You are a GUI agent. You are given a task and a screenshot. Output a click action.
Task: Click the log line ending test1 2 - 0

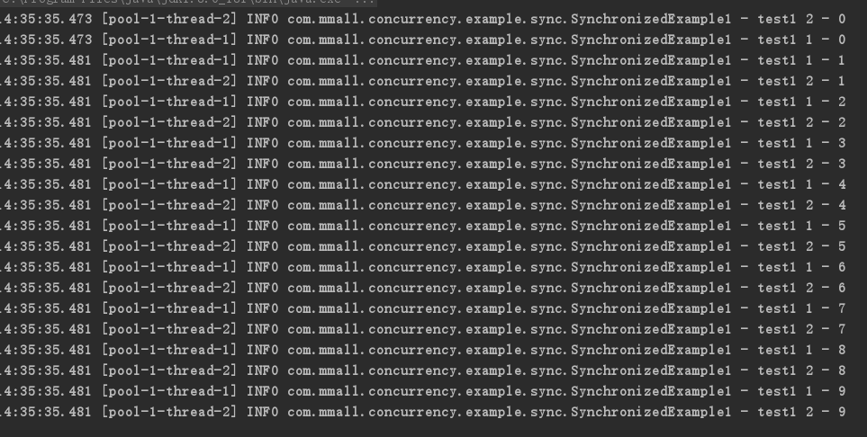[x=423, y=20]
